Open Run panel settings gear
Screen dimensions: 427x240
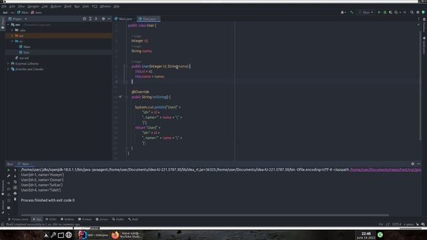(412, 164)
